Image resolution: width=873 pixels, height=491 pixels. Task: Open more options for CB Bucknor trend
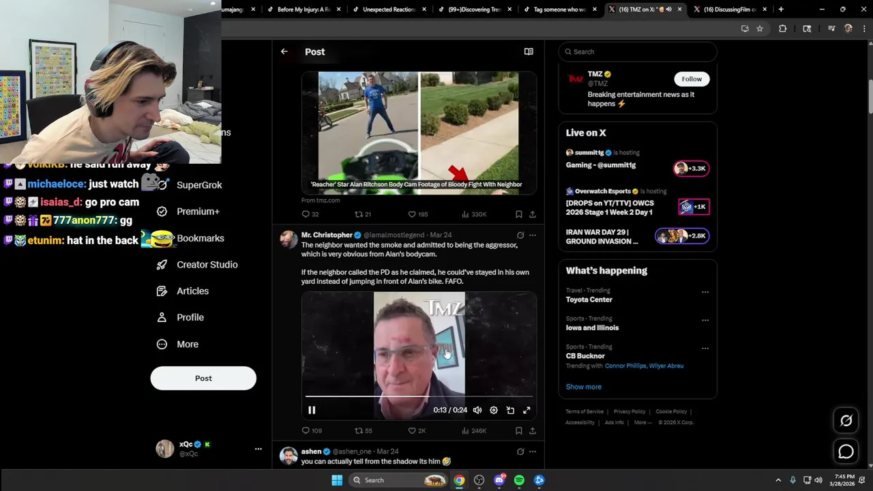[x=705, y=348]
